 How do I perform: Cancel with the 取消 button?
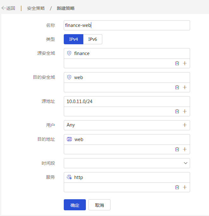click(99, 205)
